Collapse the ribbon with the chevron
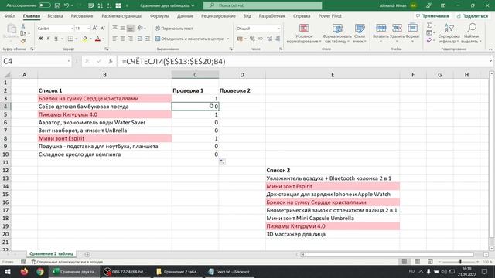The width and height of the screenshot is (495, 278). 490,49
